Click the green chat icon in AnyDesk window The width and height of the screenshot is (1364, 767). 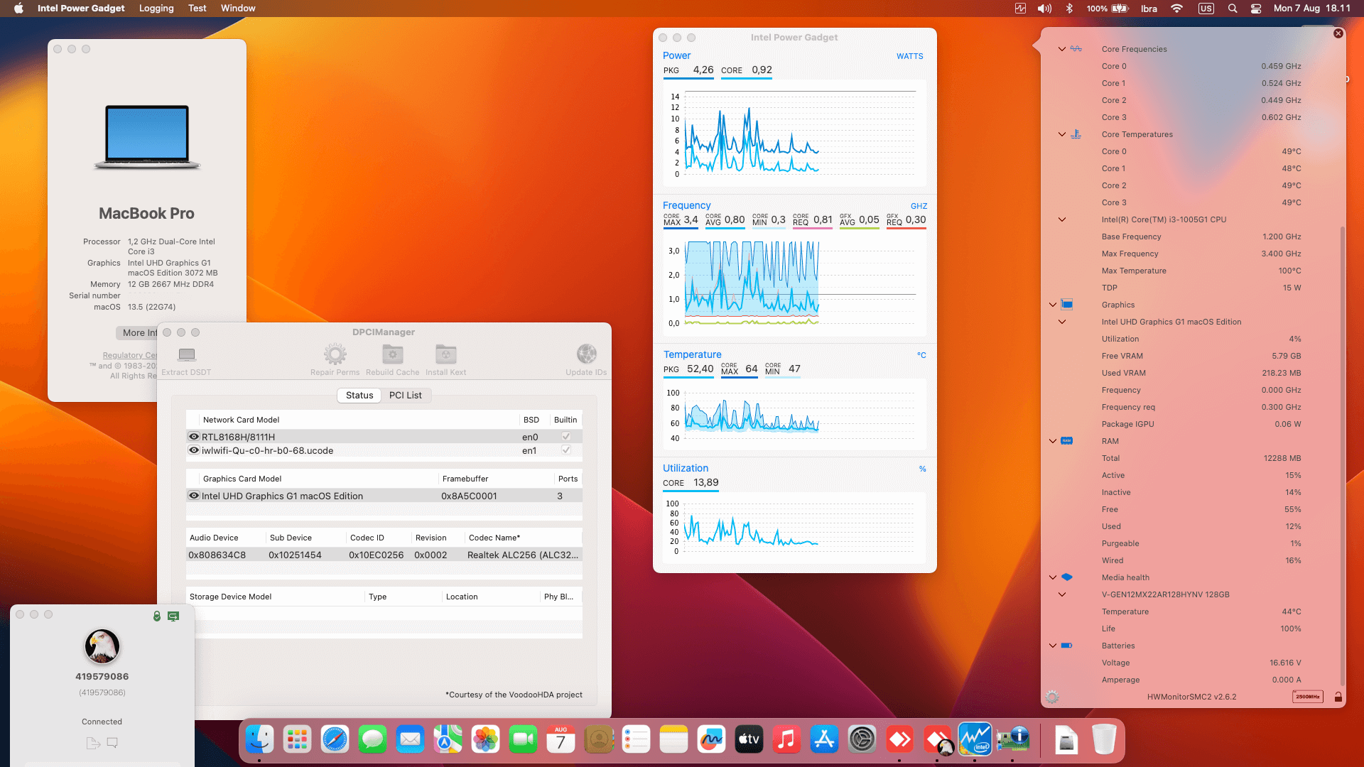[173, 616]
